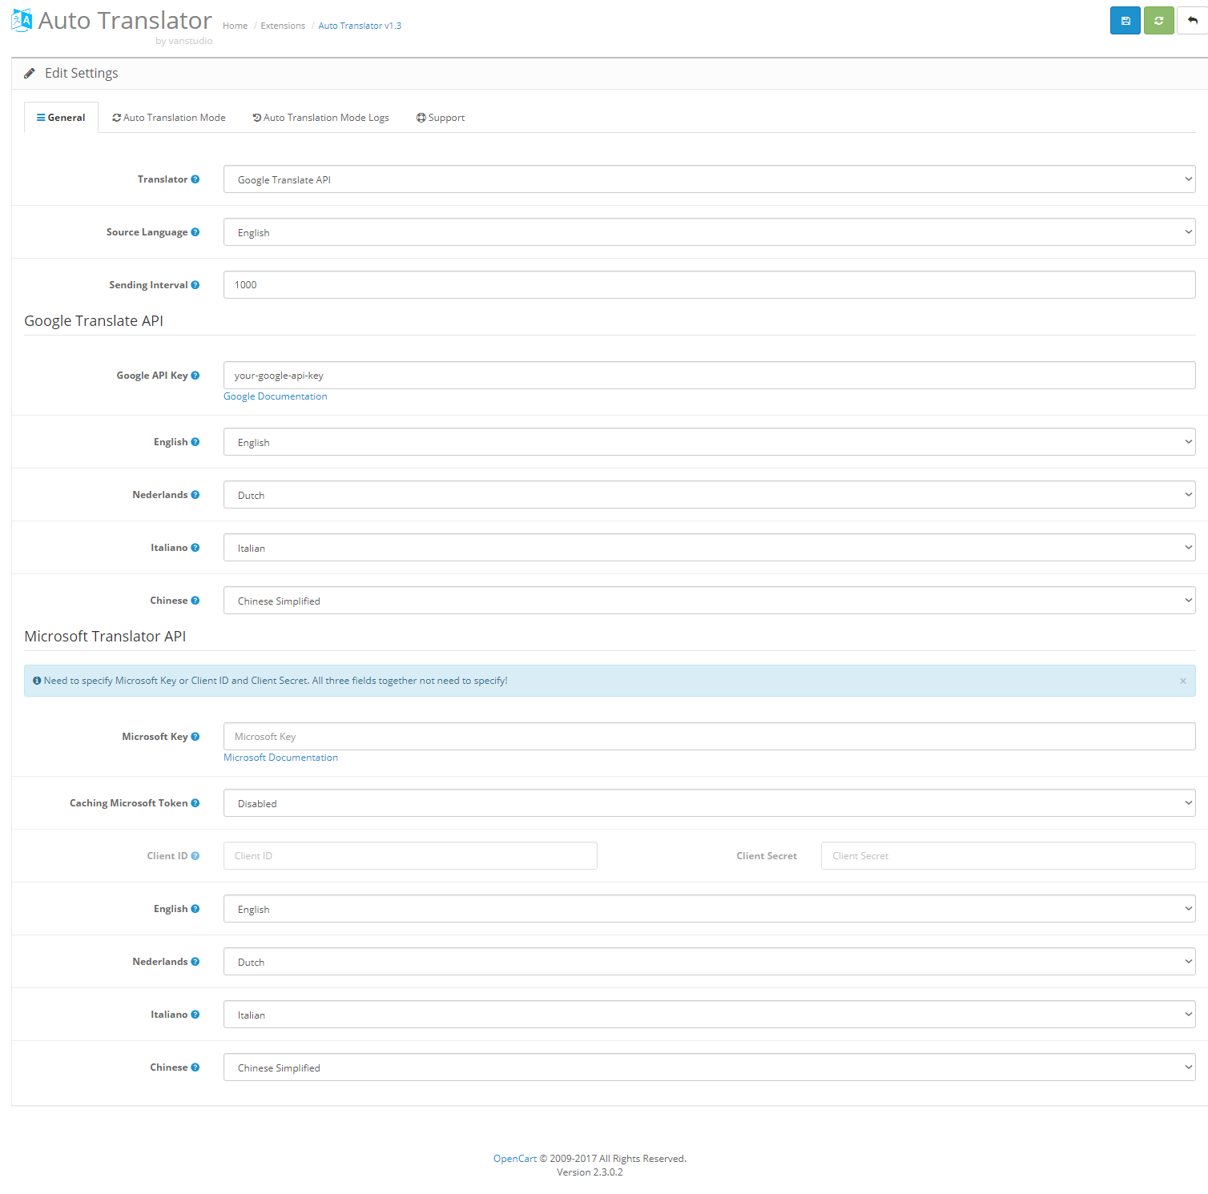Click the Microsoft Key input field
The width and height of the screenshot is (1208, 1194).
(709, 737)
